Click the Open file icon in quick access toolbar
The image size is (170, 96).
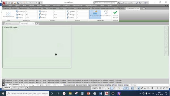click(x=9, y=3)
